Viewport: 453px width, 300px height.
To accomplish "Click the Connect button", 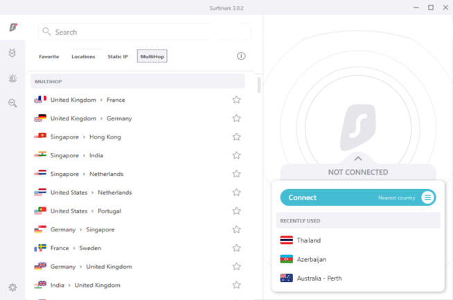I will 358,197.
